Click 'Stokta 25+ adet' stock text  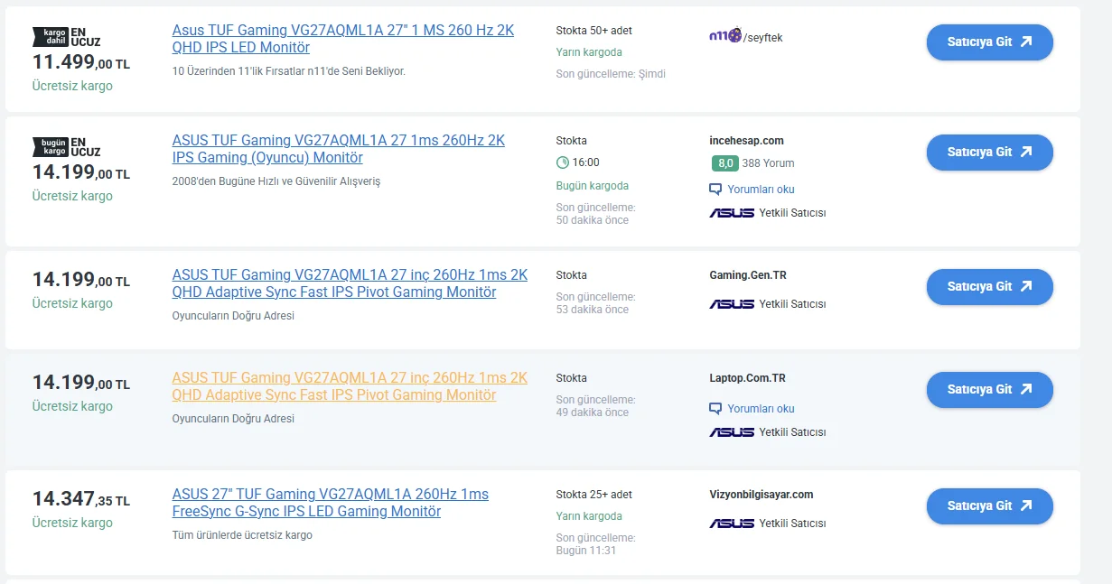593,495
